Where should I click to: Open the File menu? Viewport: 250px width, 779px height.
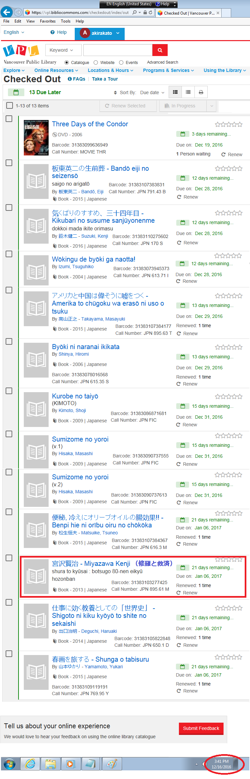6,21
